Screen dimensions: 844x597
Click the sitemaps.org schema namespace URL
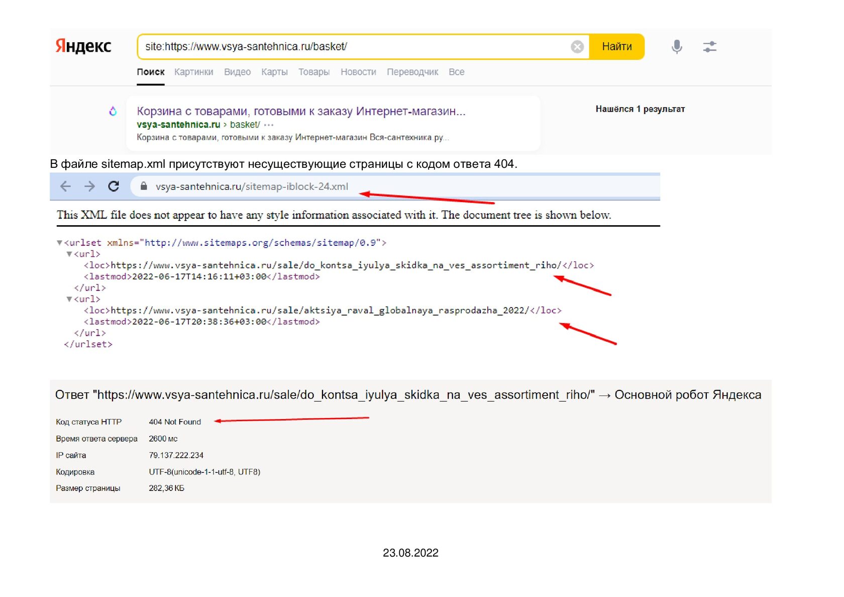pos(260,243)
